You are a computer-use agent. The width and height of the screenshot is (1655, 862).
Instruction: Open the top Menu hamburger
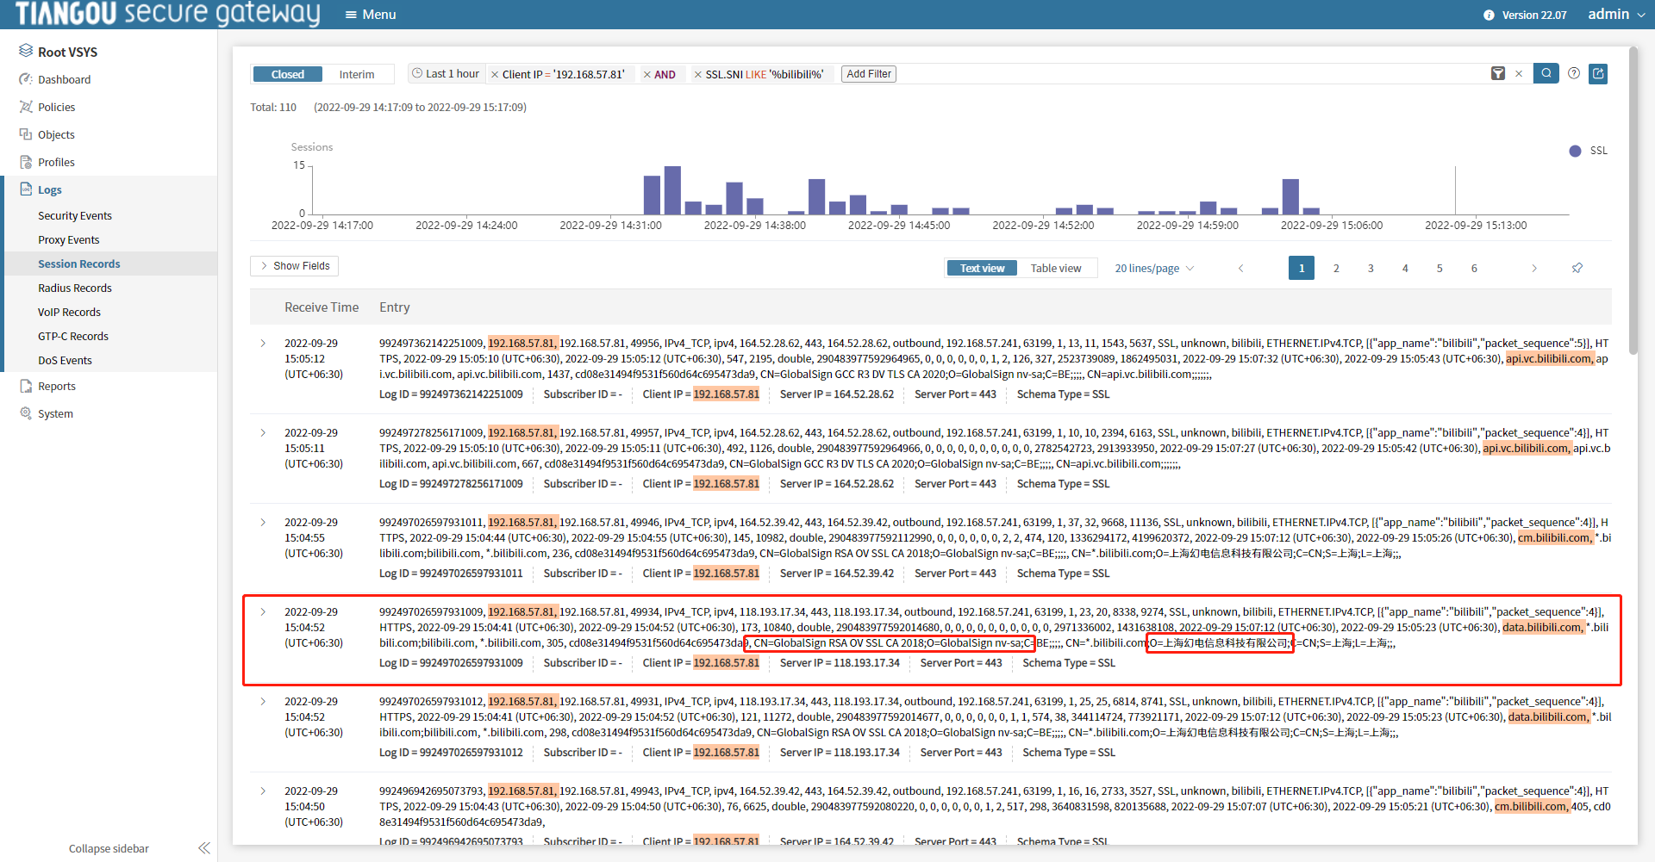pyautogui.click(x=370, y=15)
